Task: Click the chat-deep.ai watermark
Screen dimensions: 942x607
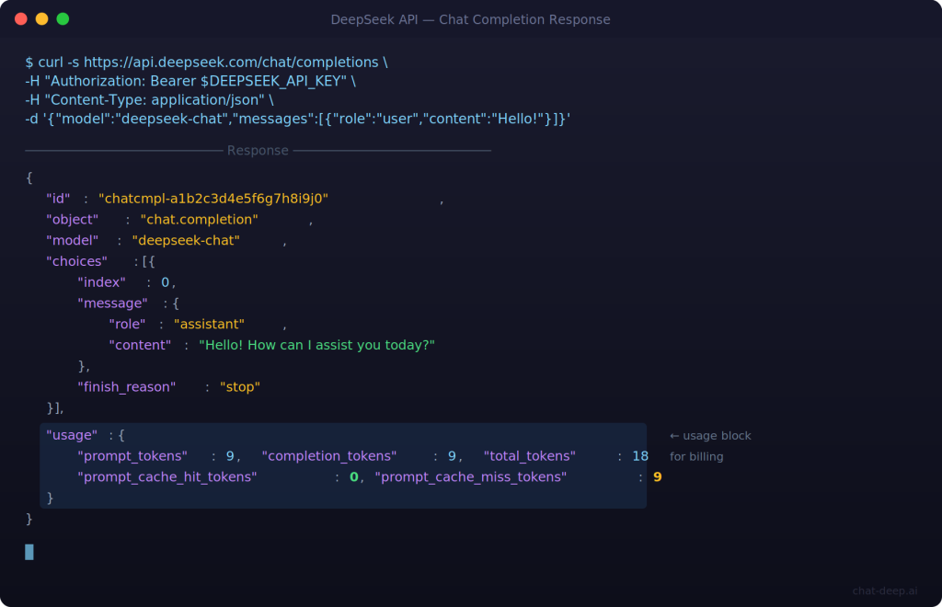Action: point(884,591)
